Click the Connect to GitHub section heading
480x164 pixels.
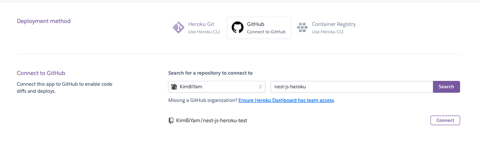41,73
